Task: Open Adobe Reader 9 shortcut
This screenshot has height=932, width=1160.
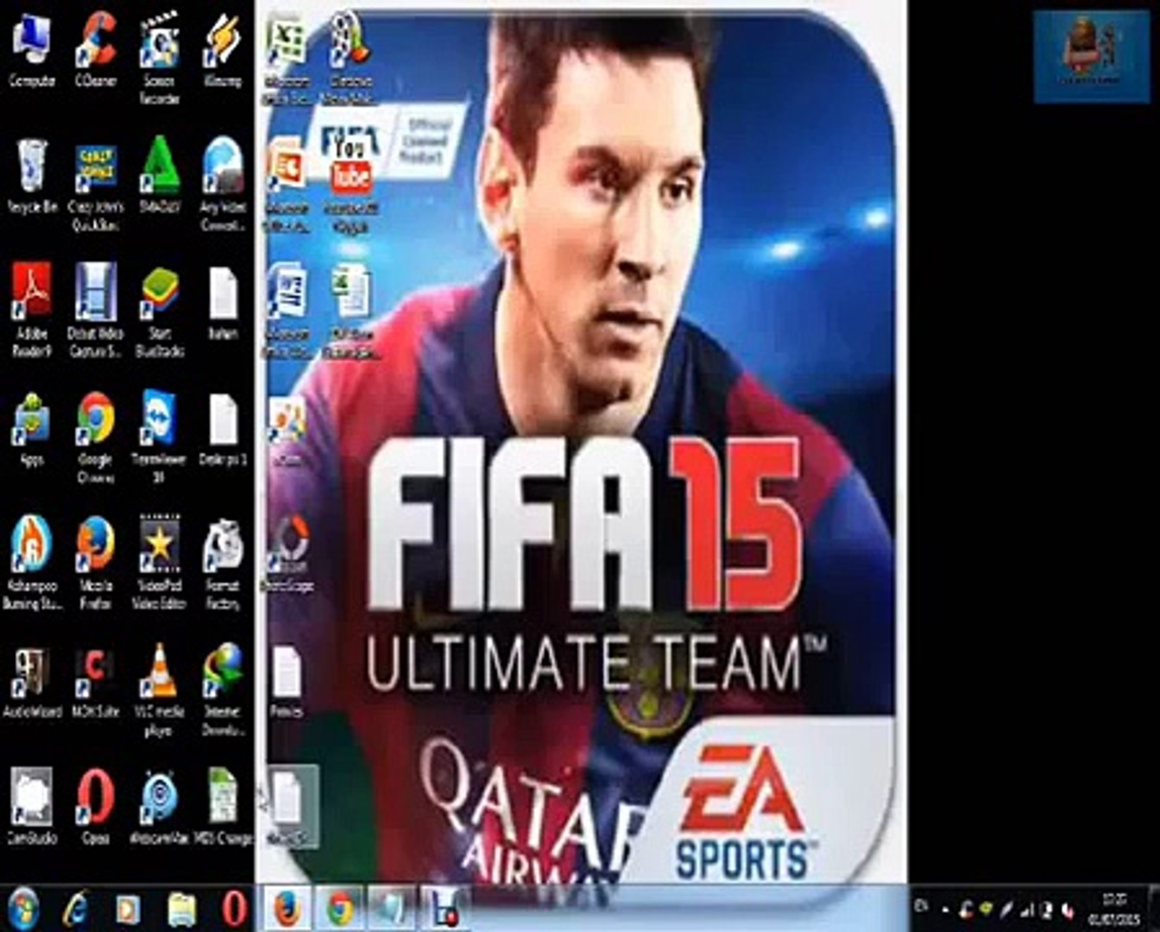Action: coord(32,310)
